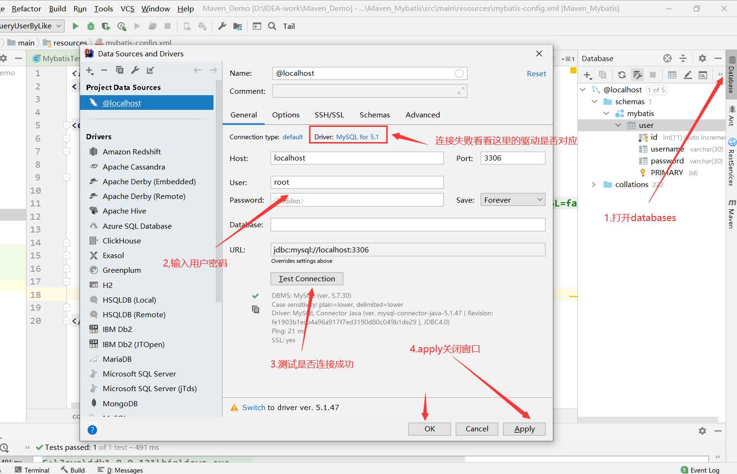The height and width of the screenshot is (474, 737).
Task: Show more Database toolbar actions chevrons
Action: 720,74
